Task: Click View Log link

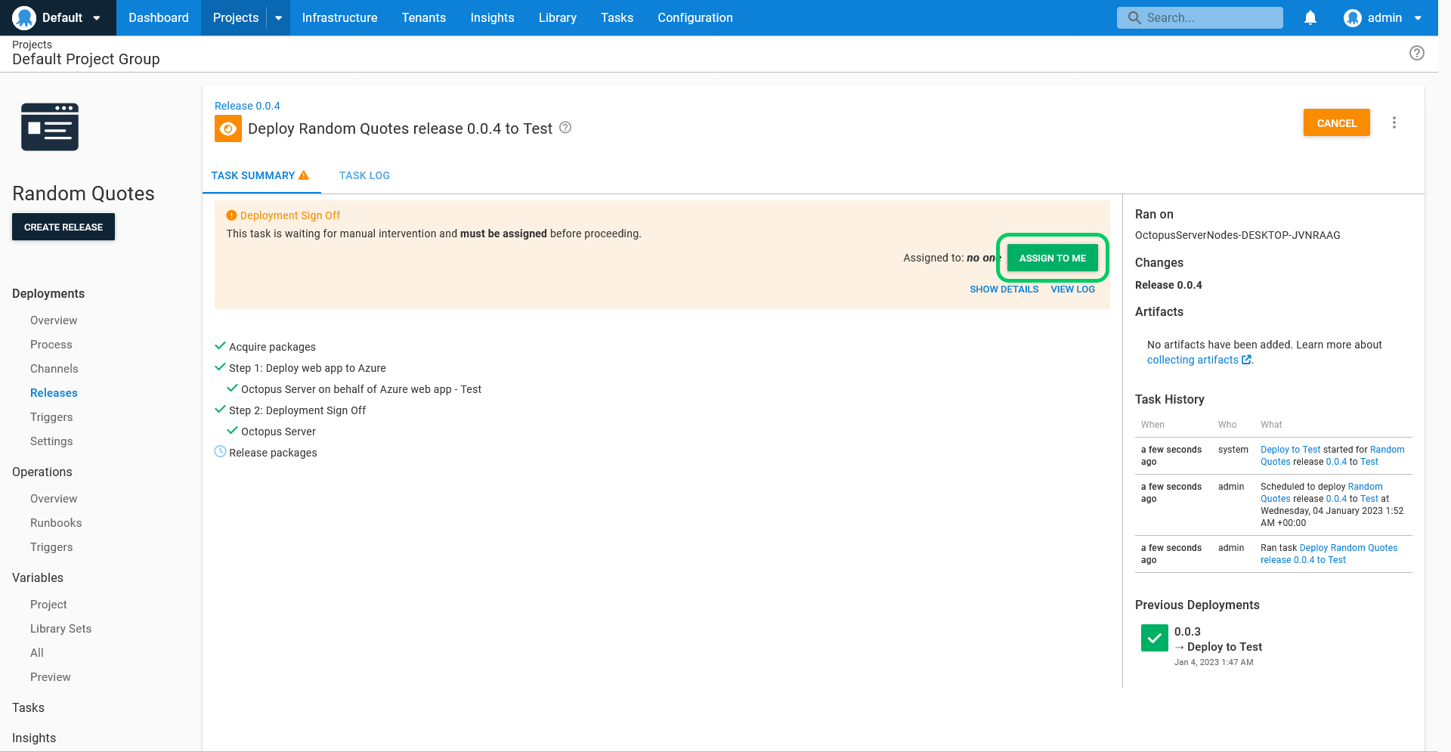Action: coord(1073,289)
